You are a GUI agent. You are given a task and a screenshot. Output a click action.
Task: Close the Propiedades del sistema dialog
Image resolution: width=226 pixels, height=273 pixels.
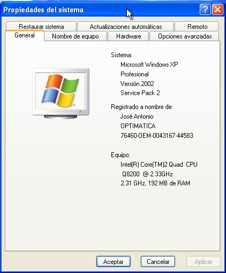pos(217,9)
